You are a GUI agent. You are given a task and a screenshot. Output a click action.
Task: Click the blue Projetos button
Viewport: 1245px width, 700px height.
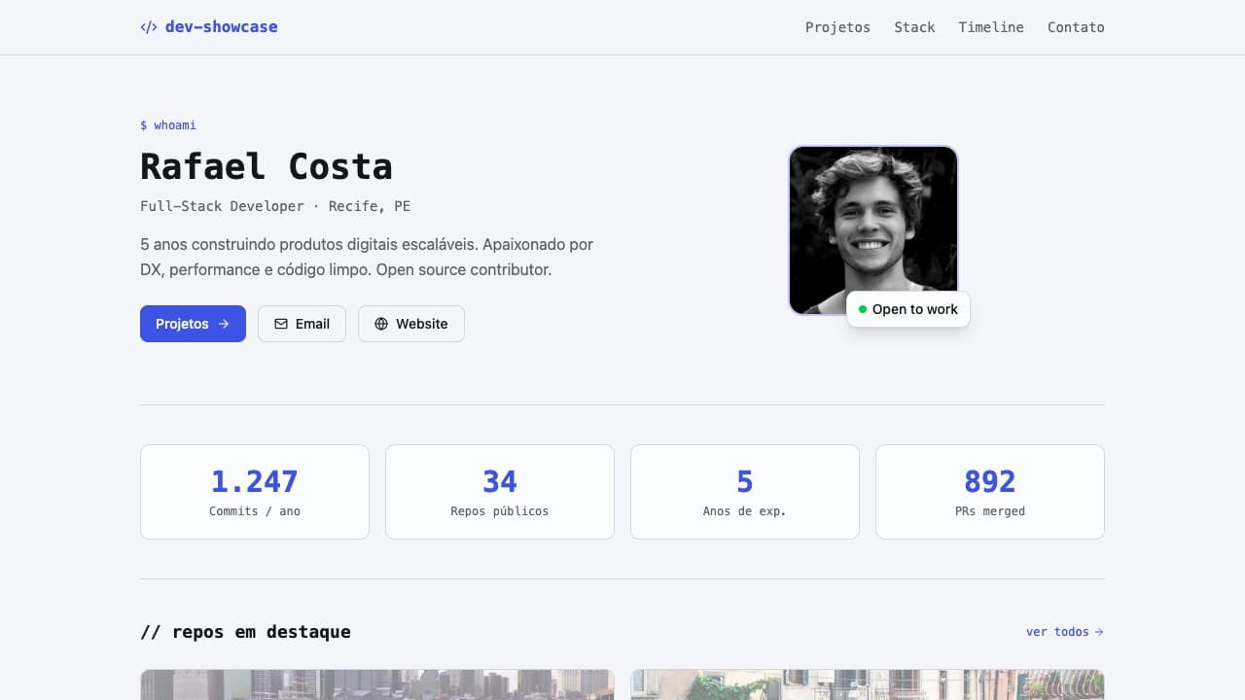click(x=193, y=324)
